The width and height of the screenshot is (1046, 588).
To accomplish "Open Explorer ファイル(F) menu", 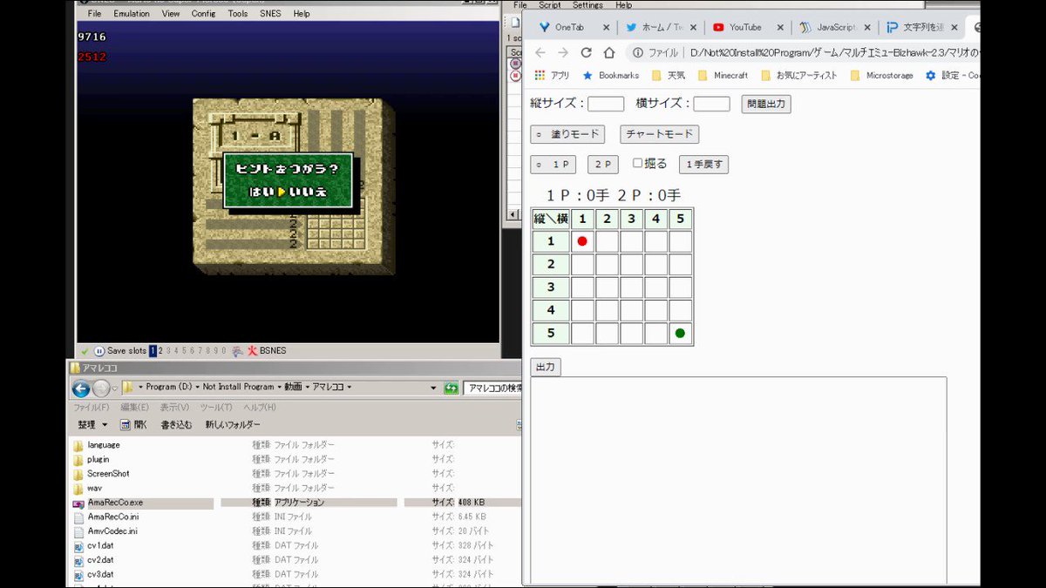I will [x=91, y=408].
